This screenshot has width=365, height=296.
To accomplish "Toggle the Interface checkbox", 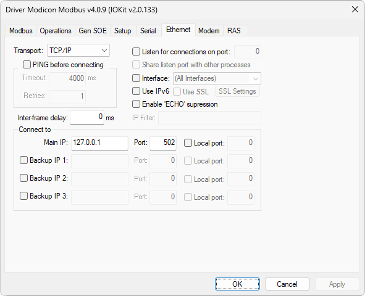I will point(136,78).
